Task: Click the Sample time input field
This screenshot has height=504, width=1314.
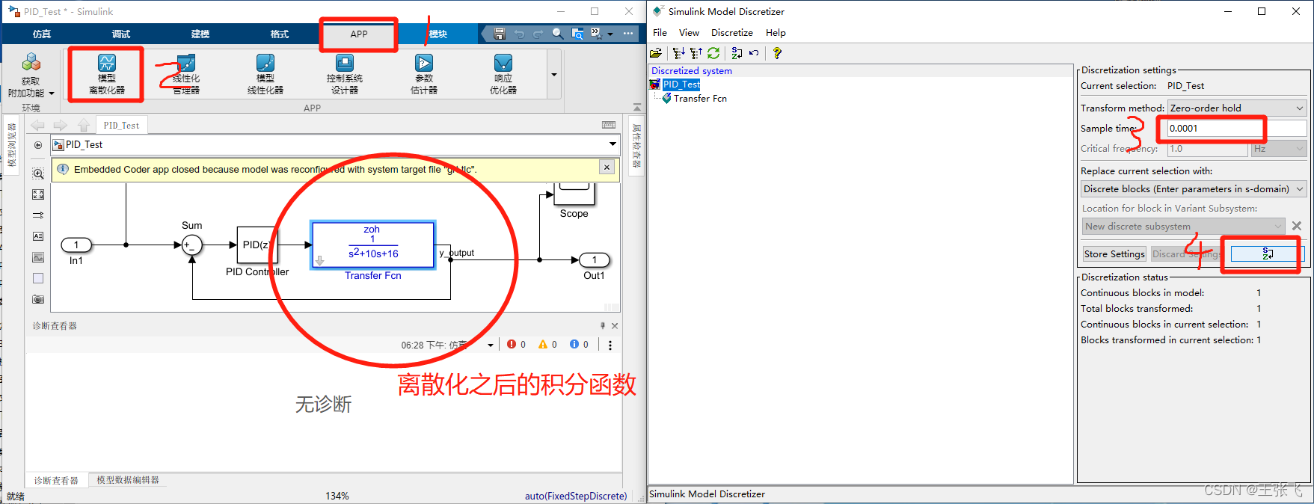Action: (x=1237, y=128)
